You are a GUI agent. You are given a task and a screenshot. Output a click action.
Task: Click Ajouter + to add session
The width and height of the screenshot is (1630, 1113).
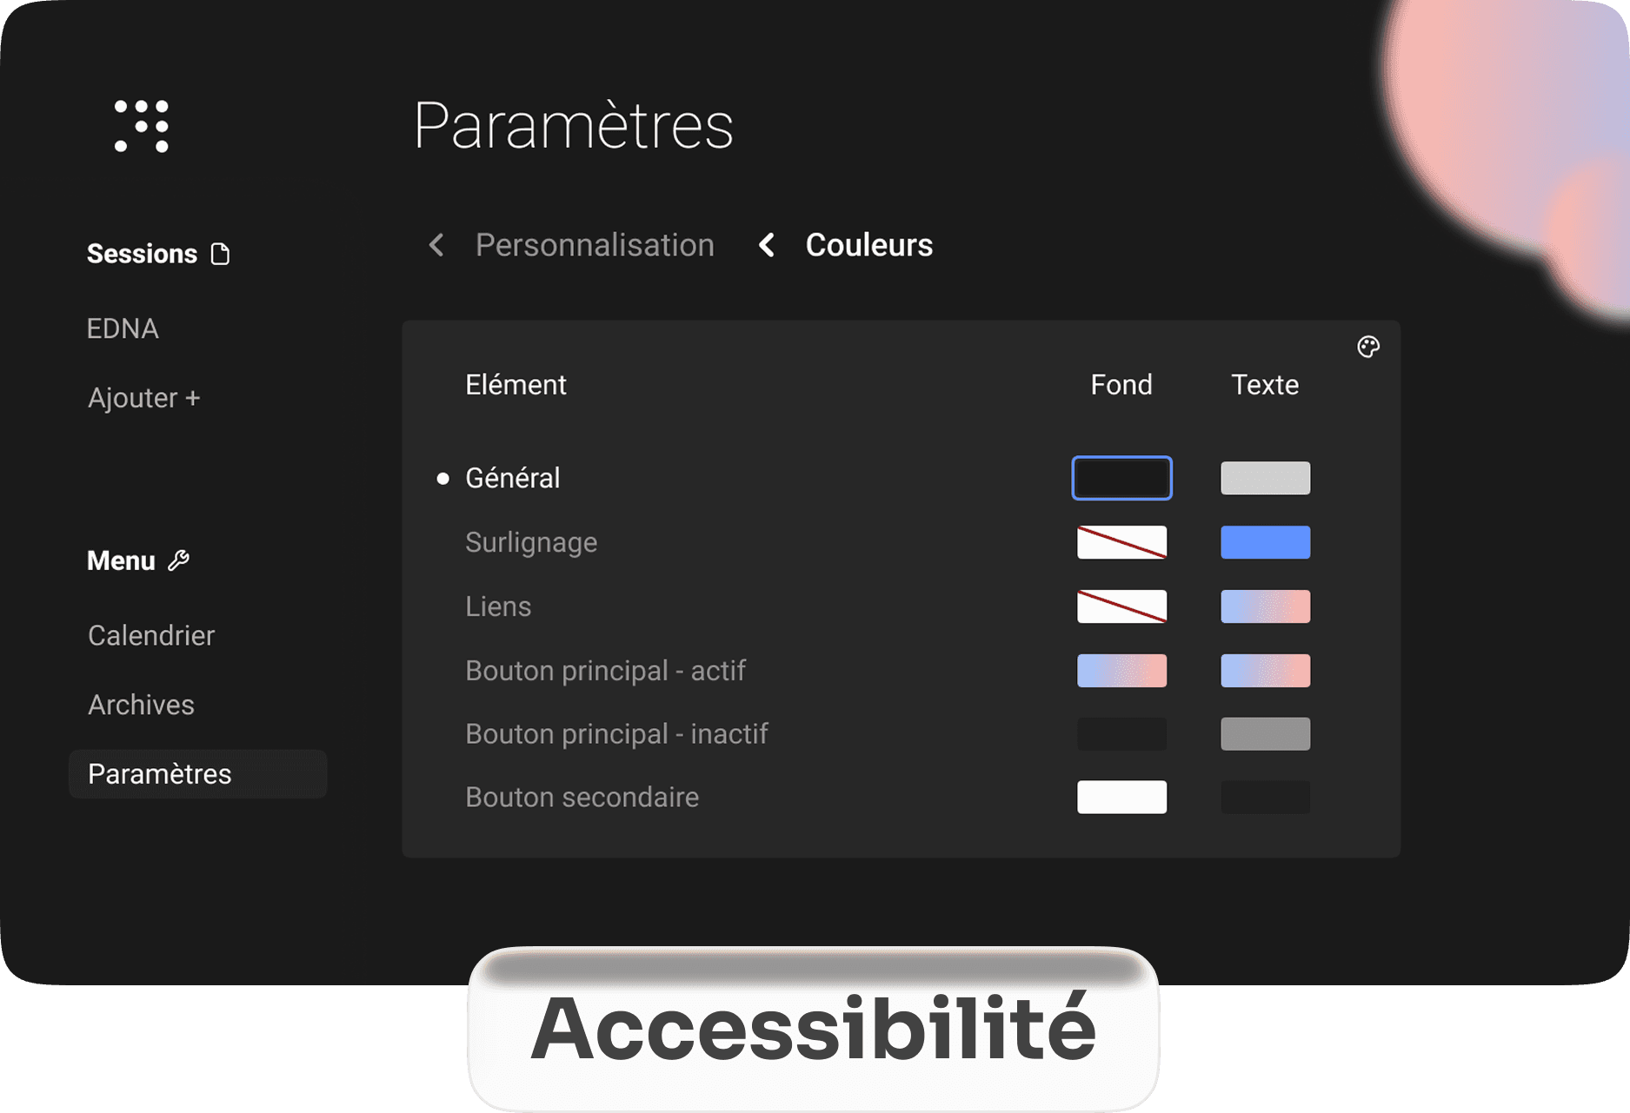coord(144,398)
